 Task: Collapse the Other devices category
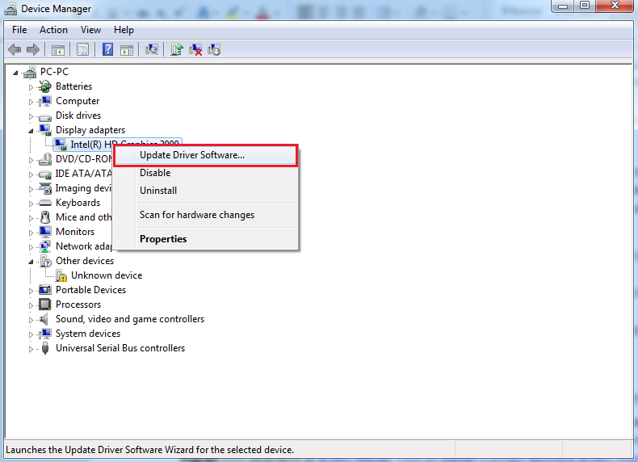click(x=31, y=261)
